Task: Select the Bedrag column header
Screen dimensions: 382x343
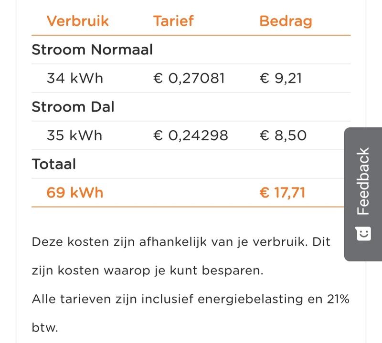Action: (286, 21)
